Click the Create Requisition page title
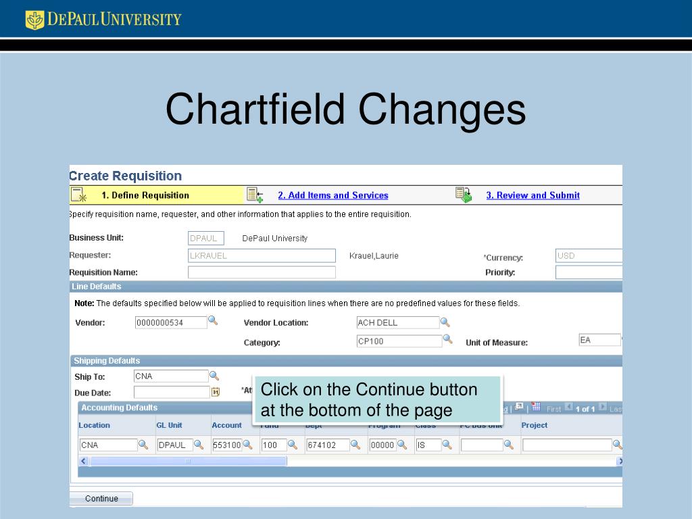 click(125, 176)
